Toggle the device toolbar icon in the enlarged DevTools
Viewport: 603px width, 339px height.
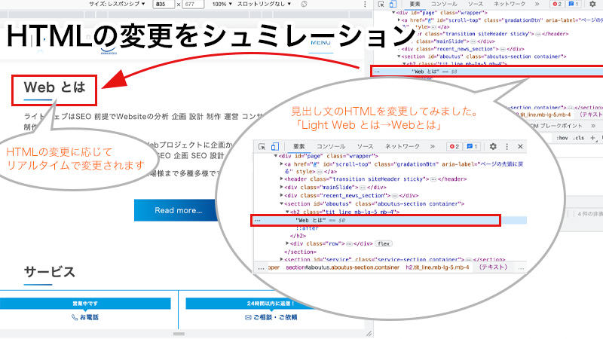click(x=275, y=146)
